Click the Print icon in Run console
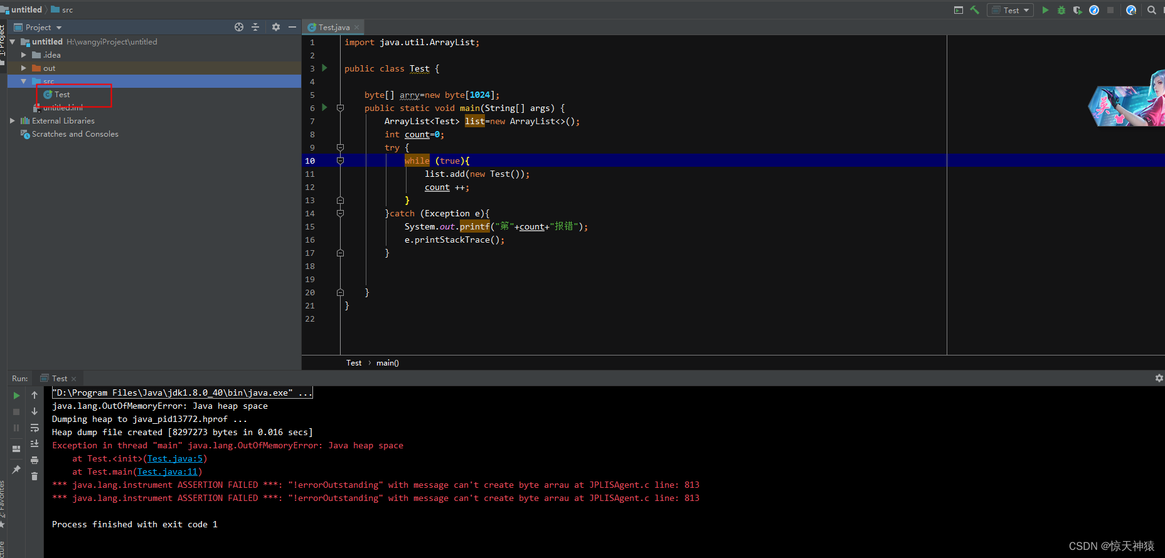 pyautogui.click(x=35, y=460)
